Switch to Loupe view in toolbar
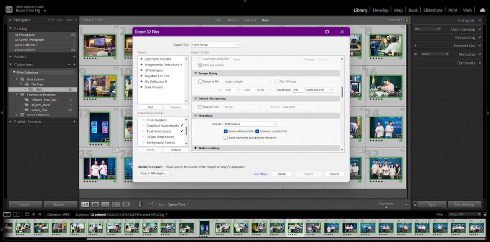The height and width of the screenshot is (242, 490). pos(95,204)
